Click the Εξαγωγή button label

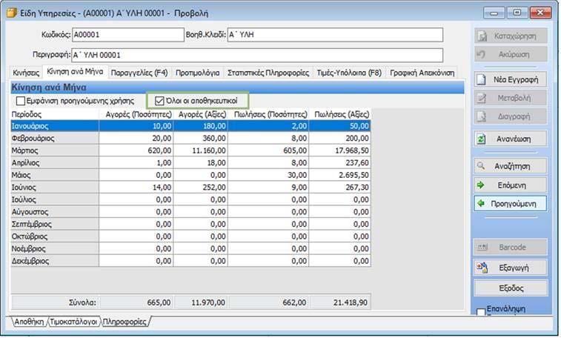coord(514,268)
